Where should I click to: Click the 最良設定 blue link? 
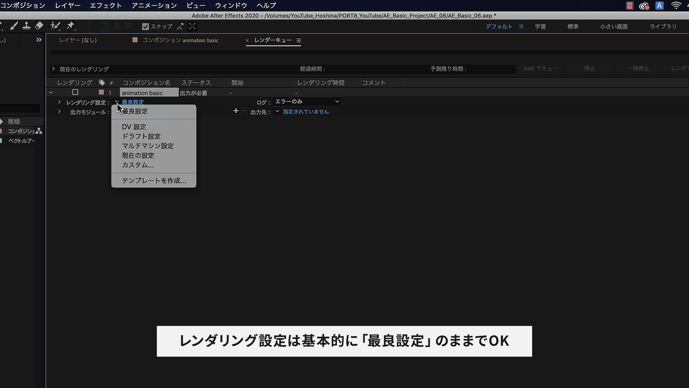[133, 102]
